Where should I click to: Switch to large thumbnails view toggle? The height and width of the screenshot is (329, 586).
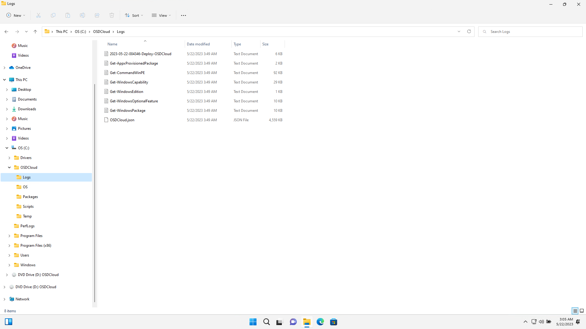click(x=582, y=311)
